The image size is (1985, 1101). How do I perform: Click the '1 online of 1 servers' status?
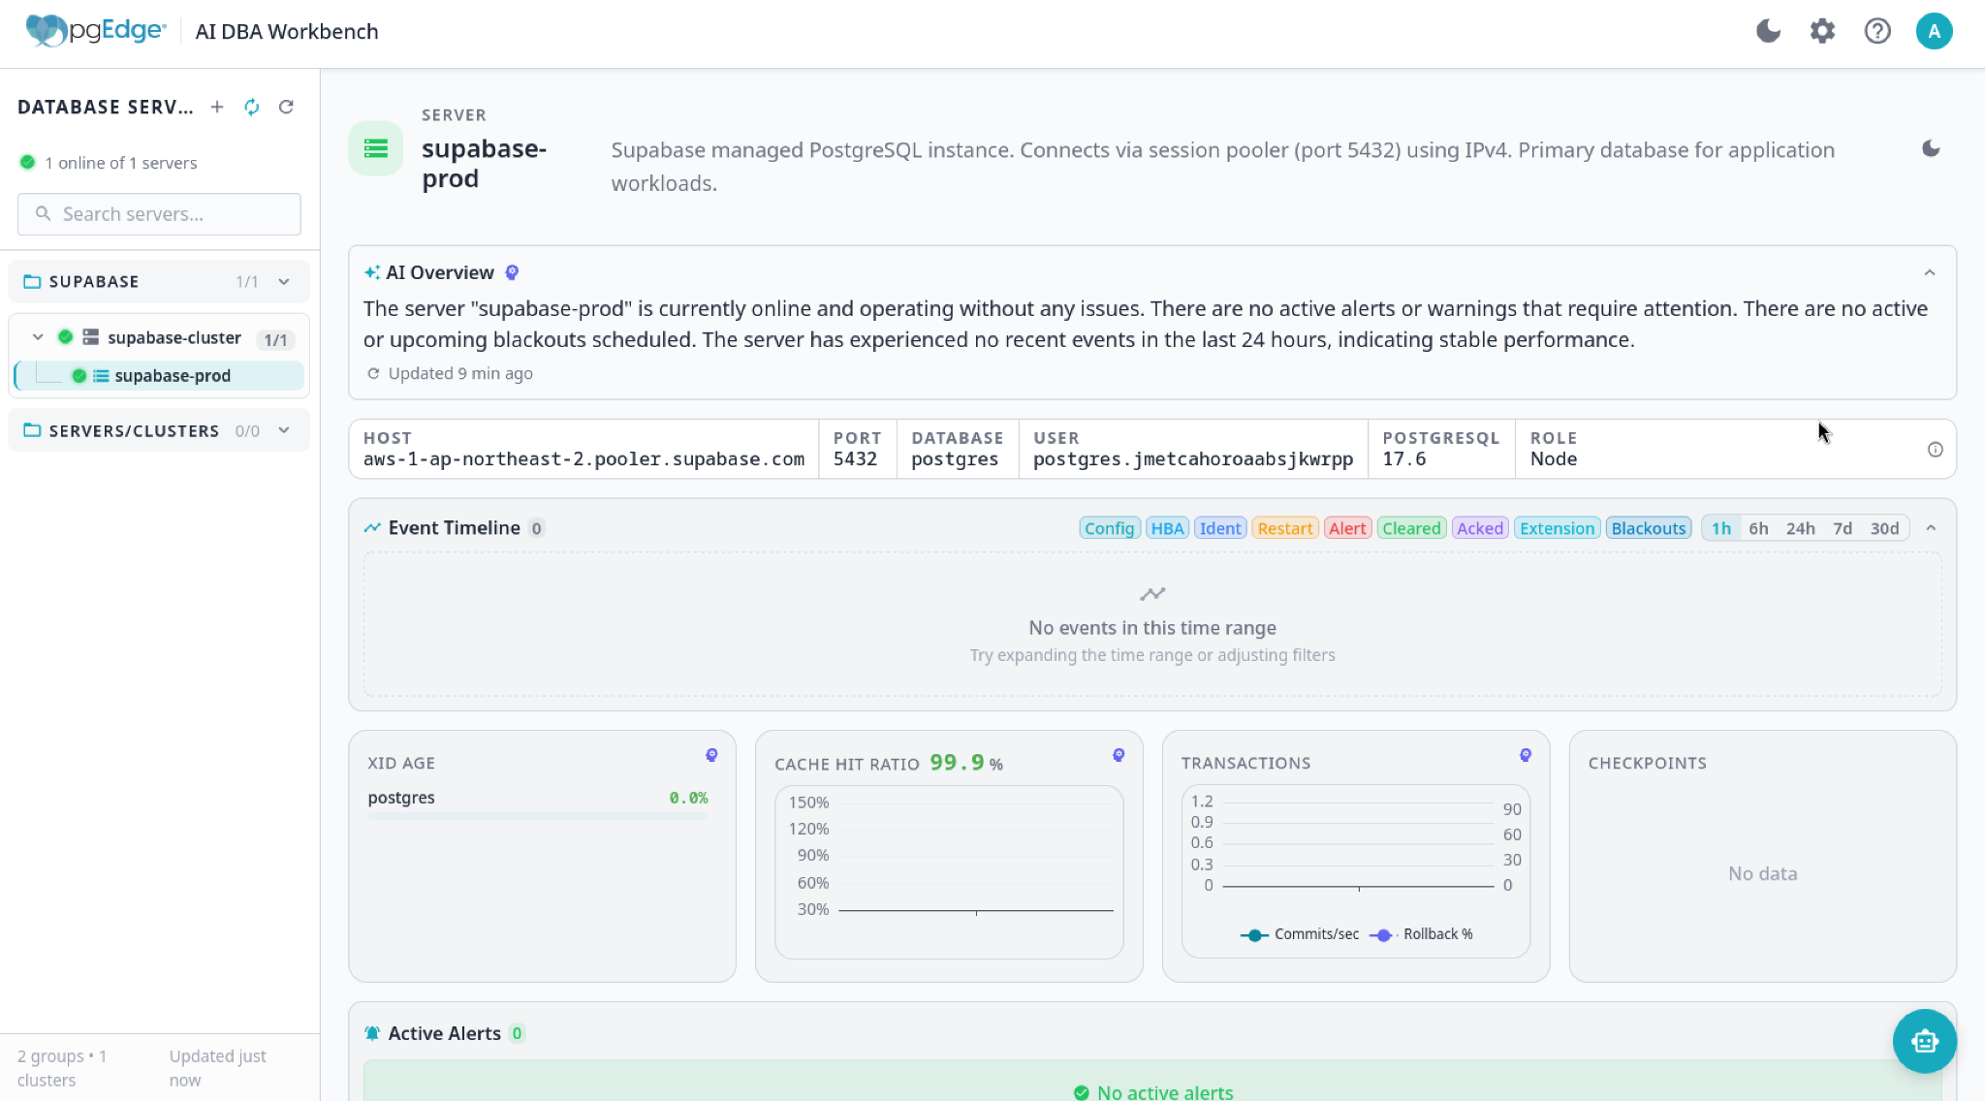tap(121, 163)
